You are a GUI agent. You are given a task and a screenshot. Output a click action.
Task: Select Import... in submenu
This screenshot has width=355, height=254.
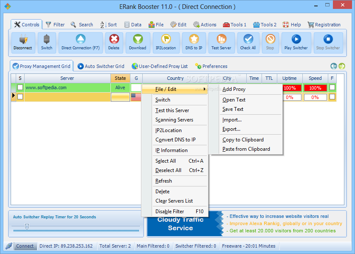point(245,120)
